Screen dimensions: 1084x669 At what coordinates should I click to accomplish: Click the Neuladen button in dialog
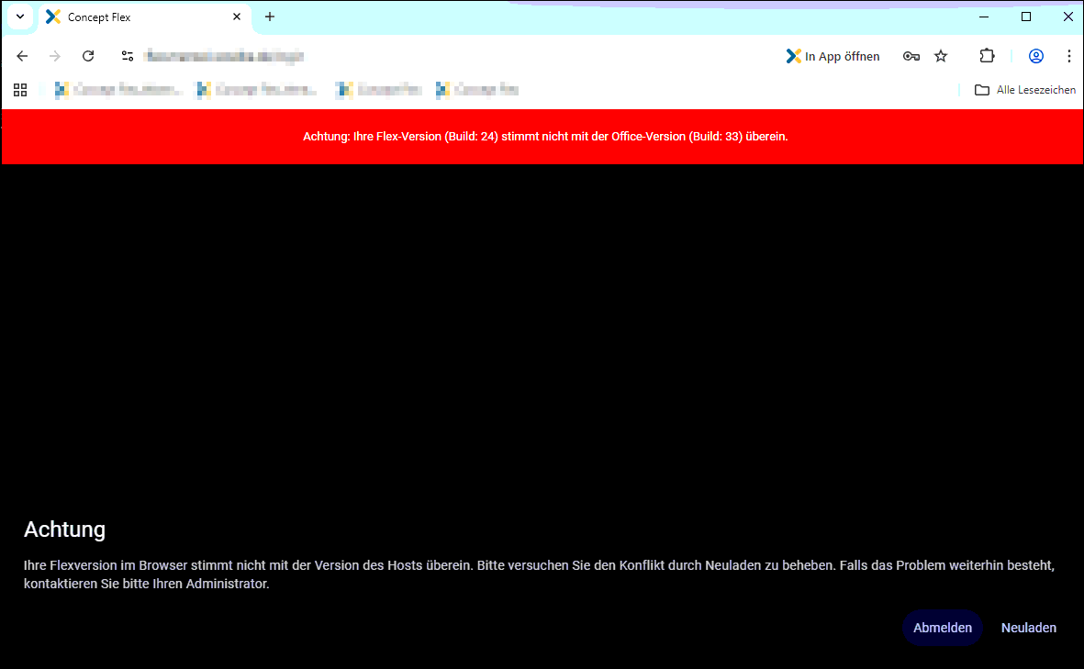pyautogui.click(x=1028, y=628)
